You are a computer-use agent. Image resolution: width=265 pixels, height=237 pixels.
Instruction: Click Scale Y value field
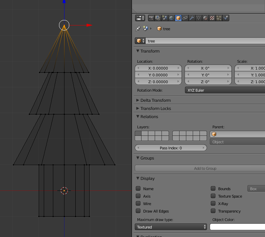[x=250, y=75]
